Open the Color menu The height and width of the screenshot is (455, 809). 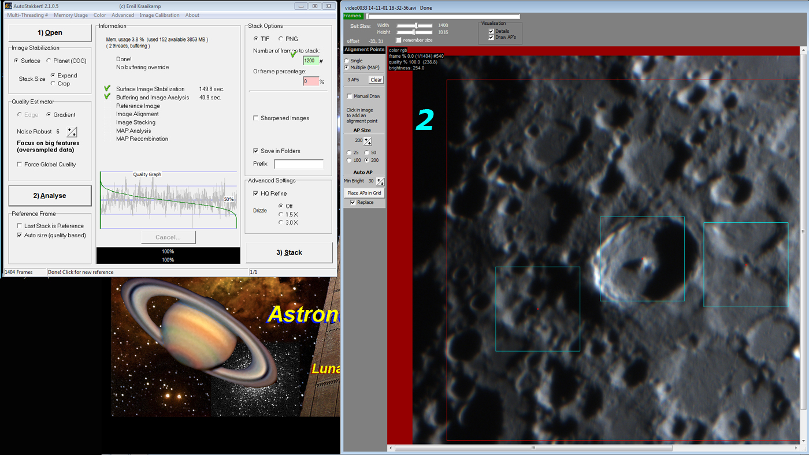(x=99, y=16)
